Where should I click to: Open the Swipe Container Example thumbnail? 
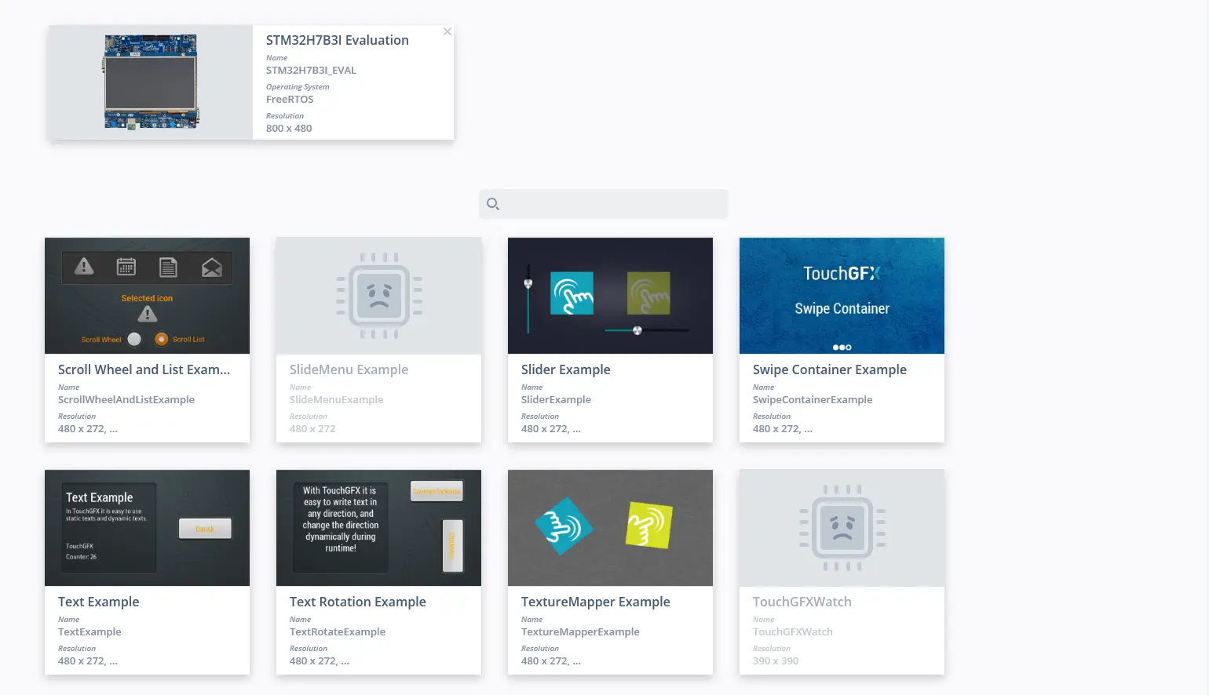(x=842, y=296)
